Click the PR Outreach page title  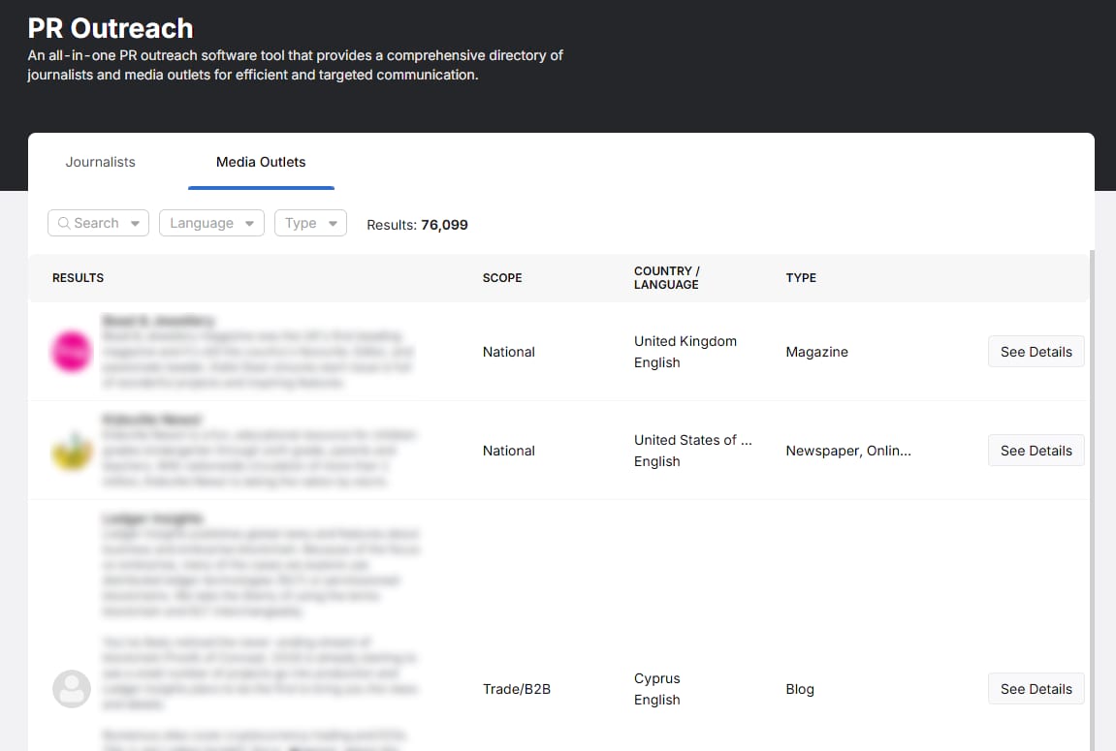coord(111,28)
